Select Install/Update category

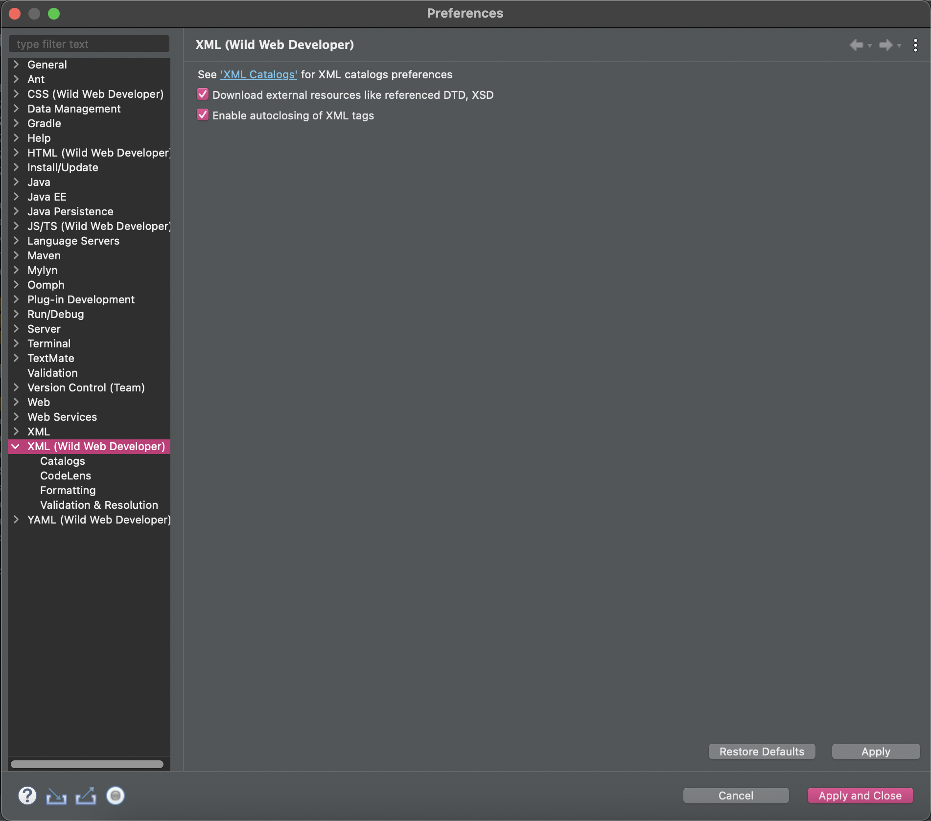pos(63,167)
